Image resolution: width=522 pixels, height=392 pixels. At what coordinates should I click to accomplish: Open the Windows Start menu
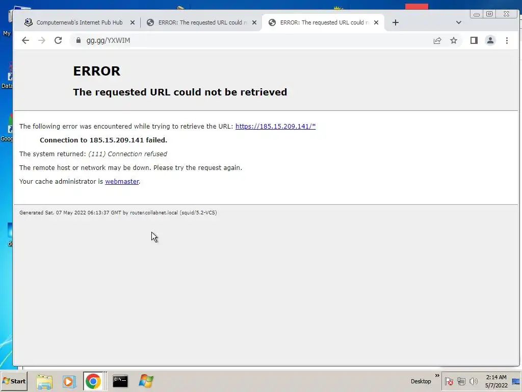(x=14, y=381)
